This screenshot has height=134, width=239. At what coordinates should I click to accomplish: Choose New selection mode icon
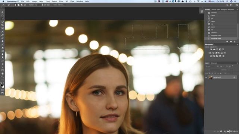15,5
